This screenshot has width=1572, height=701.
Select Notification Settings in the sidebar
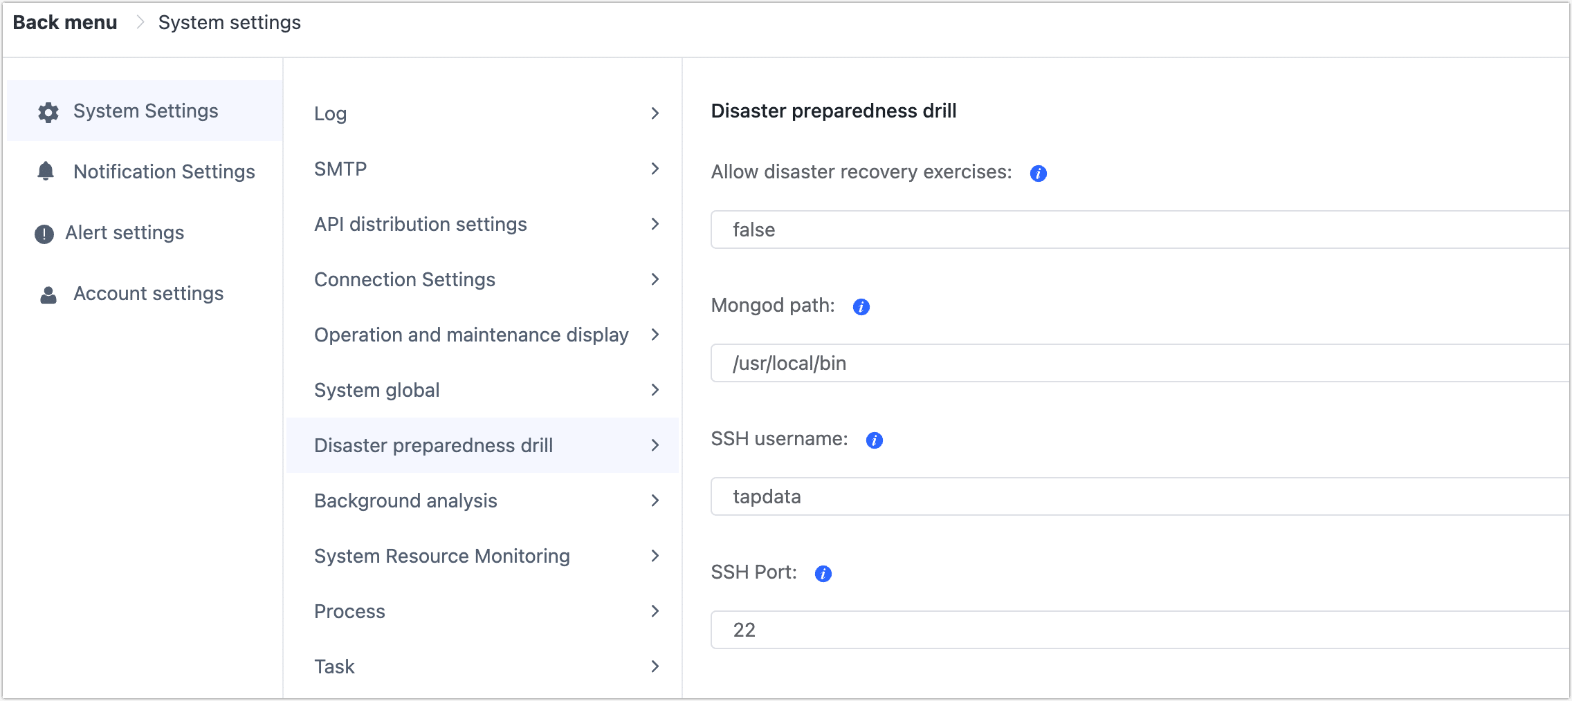pos(164,171)
